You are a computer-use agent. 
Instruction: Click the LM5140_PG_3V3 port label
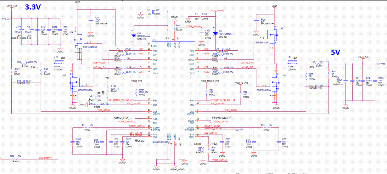pyautogui.click(x=121, y=100)
